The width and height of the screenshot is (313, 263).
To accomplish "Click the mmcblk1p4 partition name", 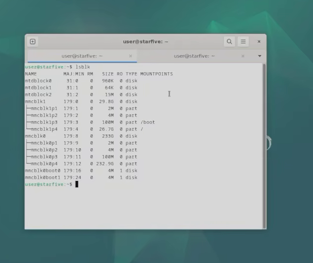I will point(44,129).
